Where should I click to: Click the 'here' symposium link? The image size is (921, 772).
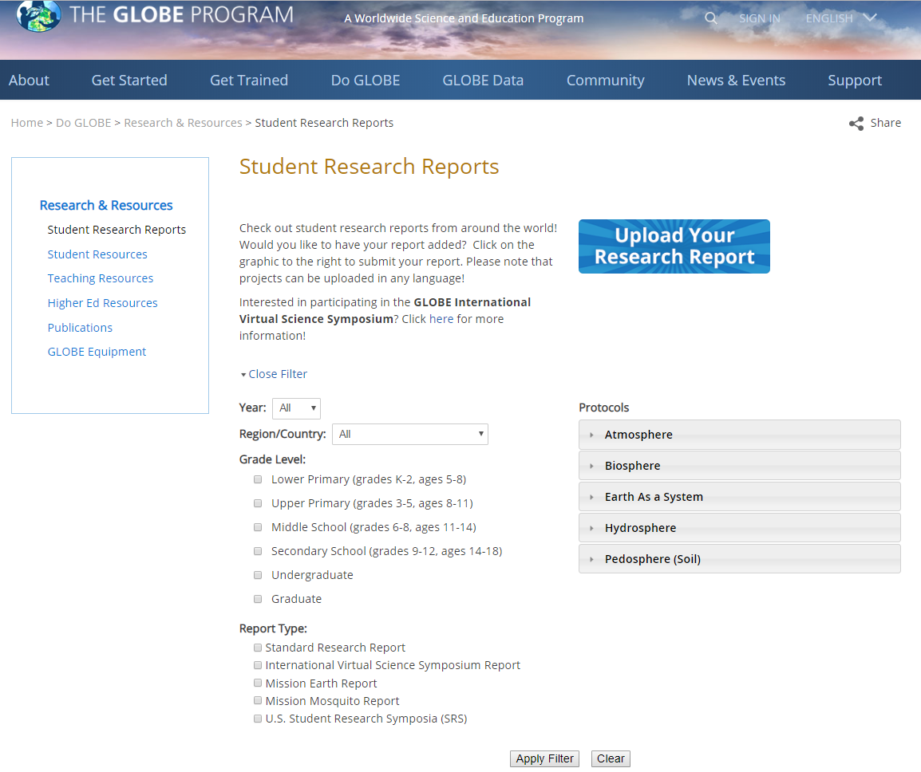click(x=441, y=319)
